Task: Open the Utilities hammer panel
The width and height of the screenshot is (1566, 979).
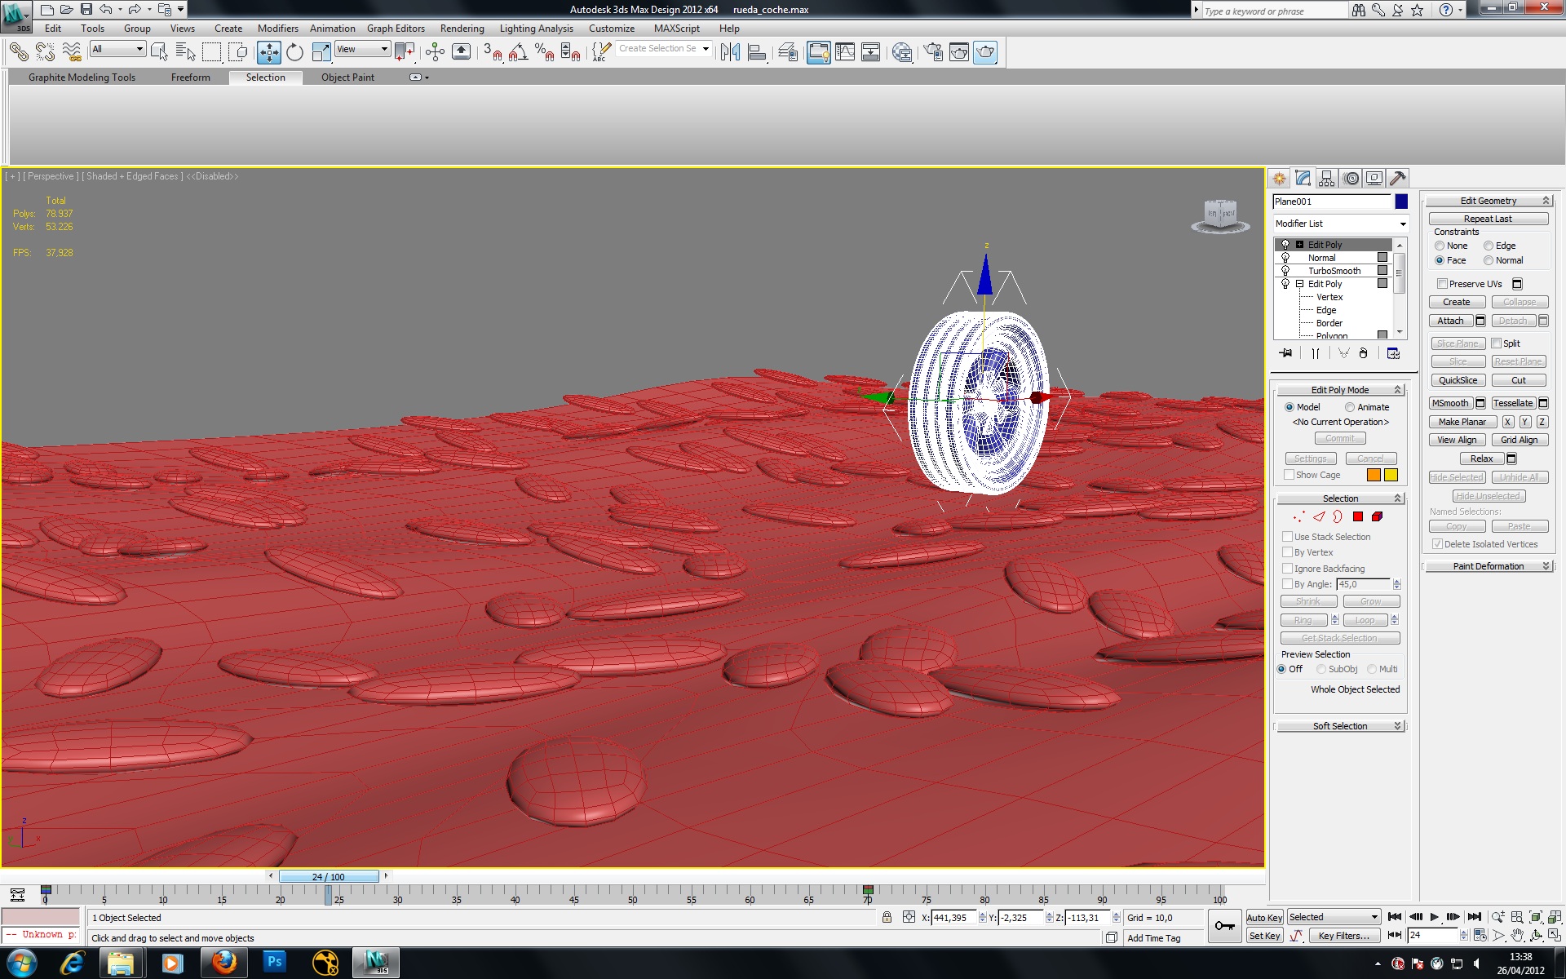Action: 1397,178
